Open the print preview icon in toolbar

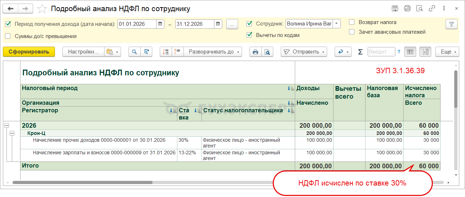pyautogui.click(x=267, y=52)
